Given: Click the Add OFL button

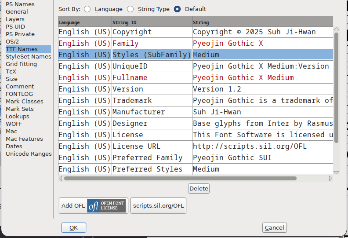Looking at the screenshot, I should [94, 206].
